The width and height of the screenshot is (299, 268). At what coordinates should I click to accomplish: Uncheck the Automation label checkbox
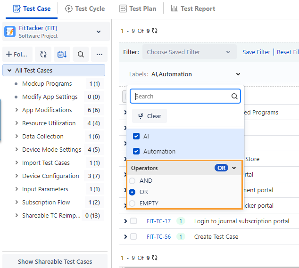pyautogui.click(x=136, y=152)
